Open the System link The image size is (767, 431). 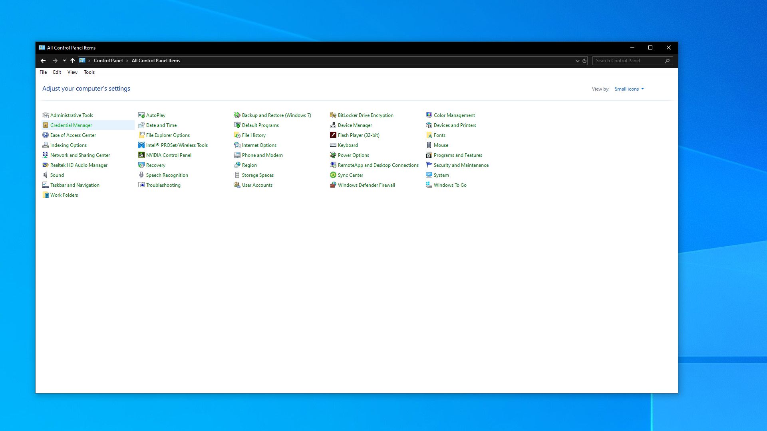(441, 175)
